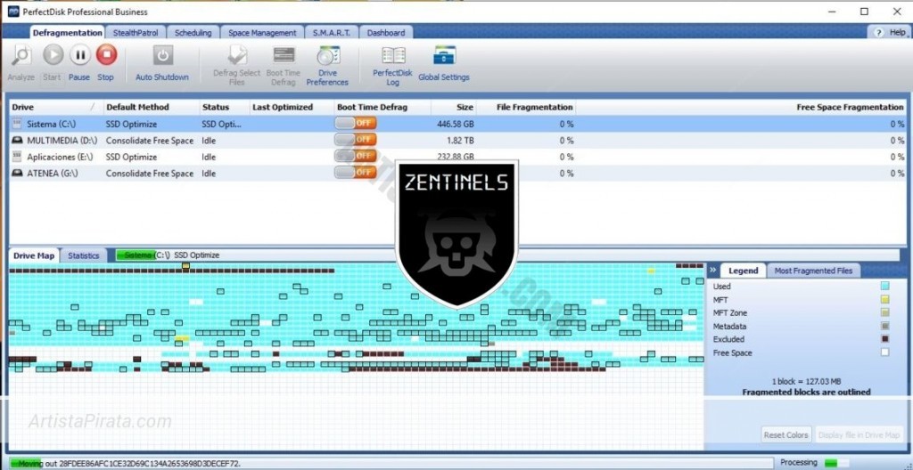Sort by the Status column header

(x=224, y=107)
